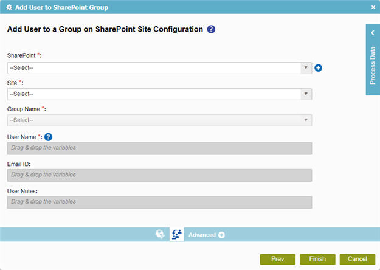Open help for SharePoint Site Configuration heading
The width and height of the screenshot is (380, 270).
point(211,29)
